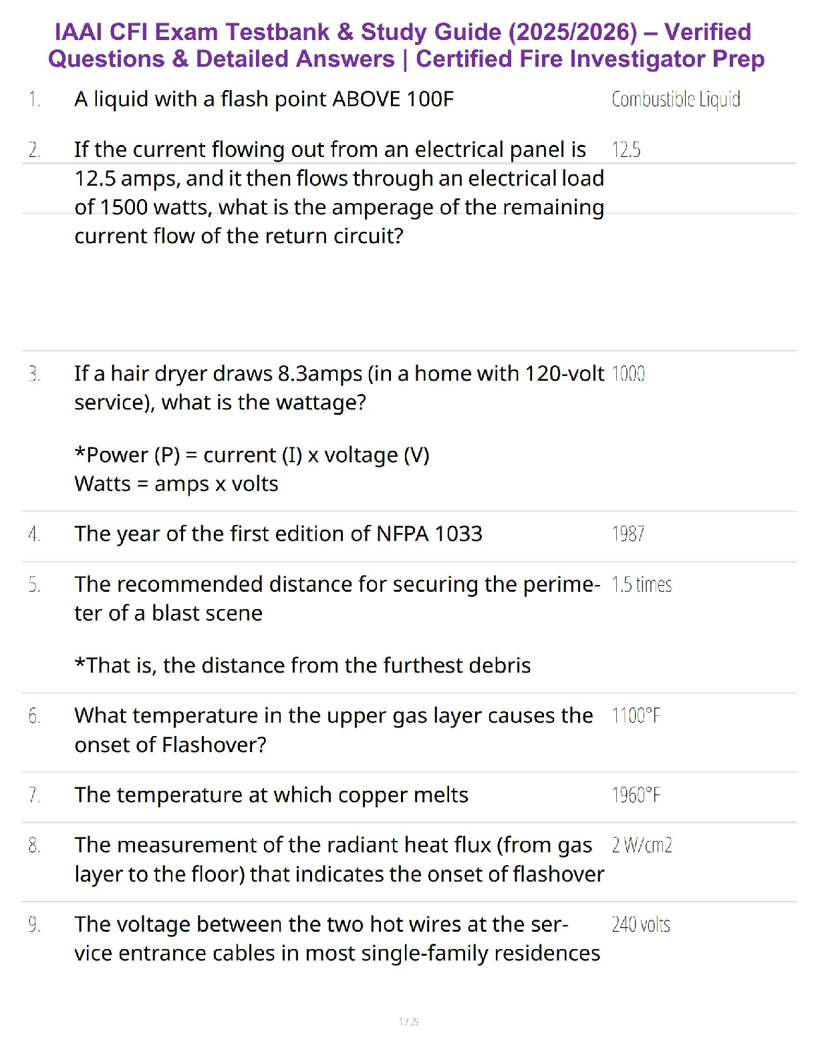Viewport: 818px width, 1058px height.
Task: Click the copper melting temperature question
Action: 271,795
